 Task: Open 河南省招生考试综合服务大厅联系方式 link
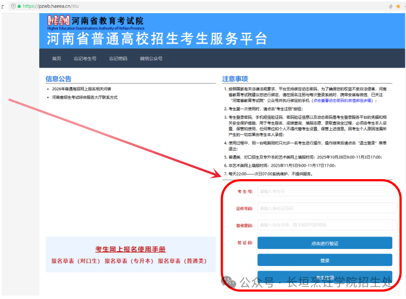(85, 98)
